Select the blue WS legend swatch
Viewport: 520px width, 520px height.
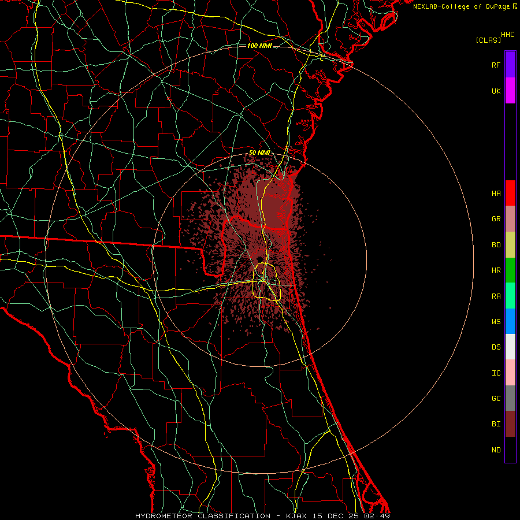tap(510, 321)
